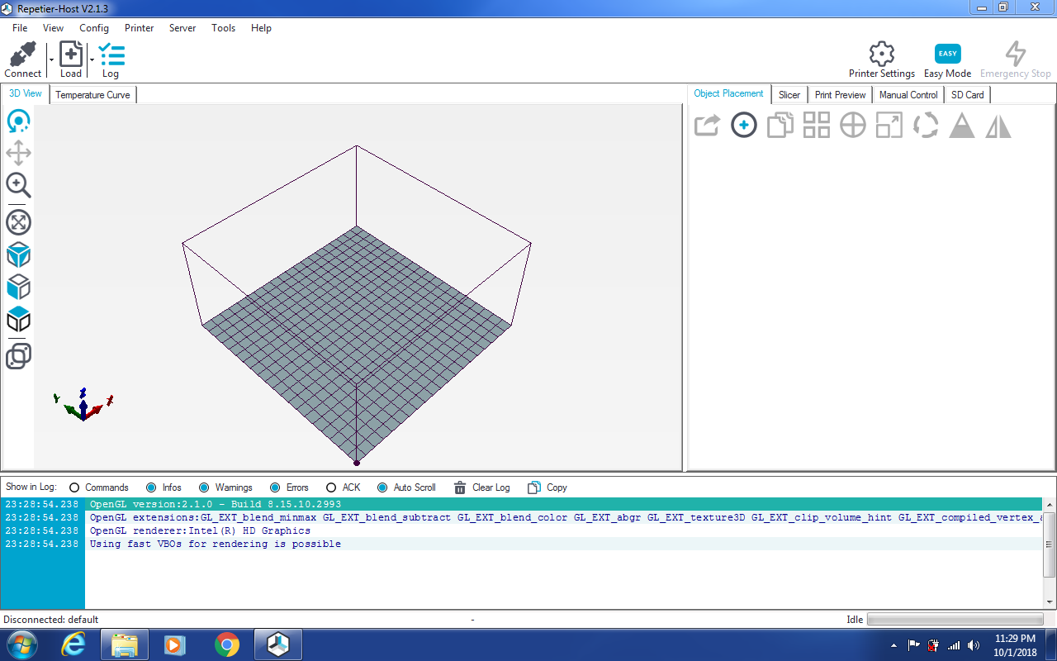Click the Fit printer view icon
The width and height of the screenshot is (1057, 661).
[18, 221]
